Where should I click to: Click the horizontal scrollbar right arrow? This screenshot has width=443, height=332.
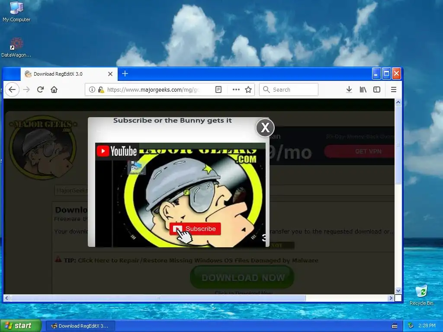[391, 298]
